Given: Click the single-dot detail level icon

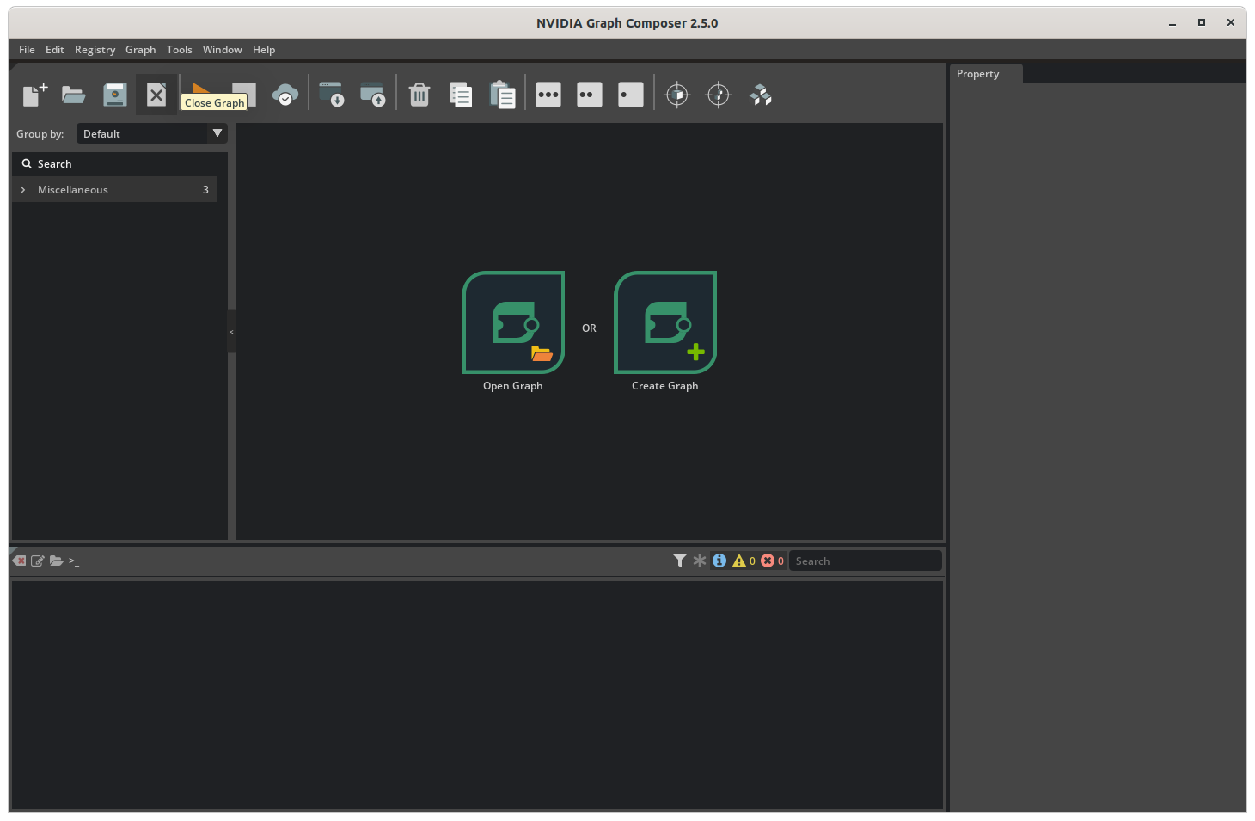Looking at the screenshot, I should [631, 95].
